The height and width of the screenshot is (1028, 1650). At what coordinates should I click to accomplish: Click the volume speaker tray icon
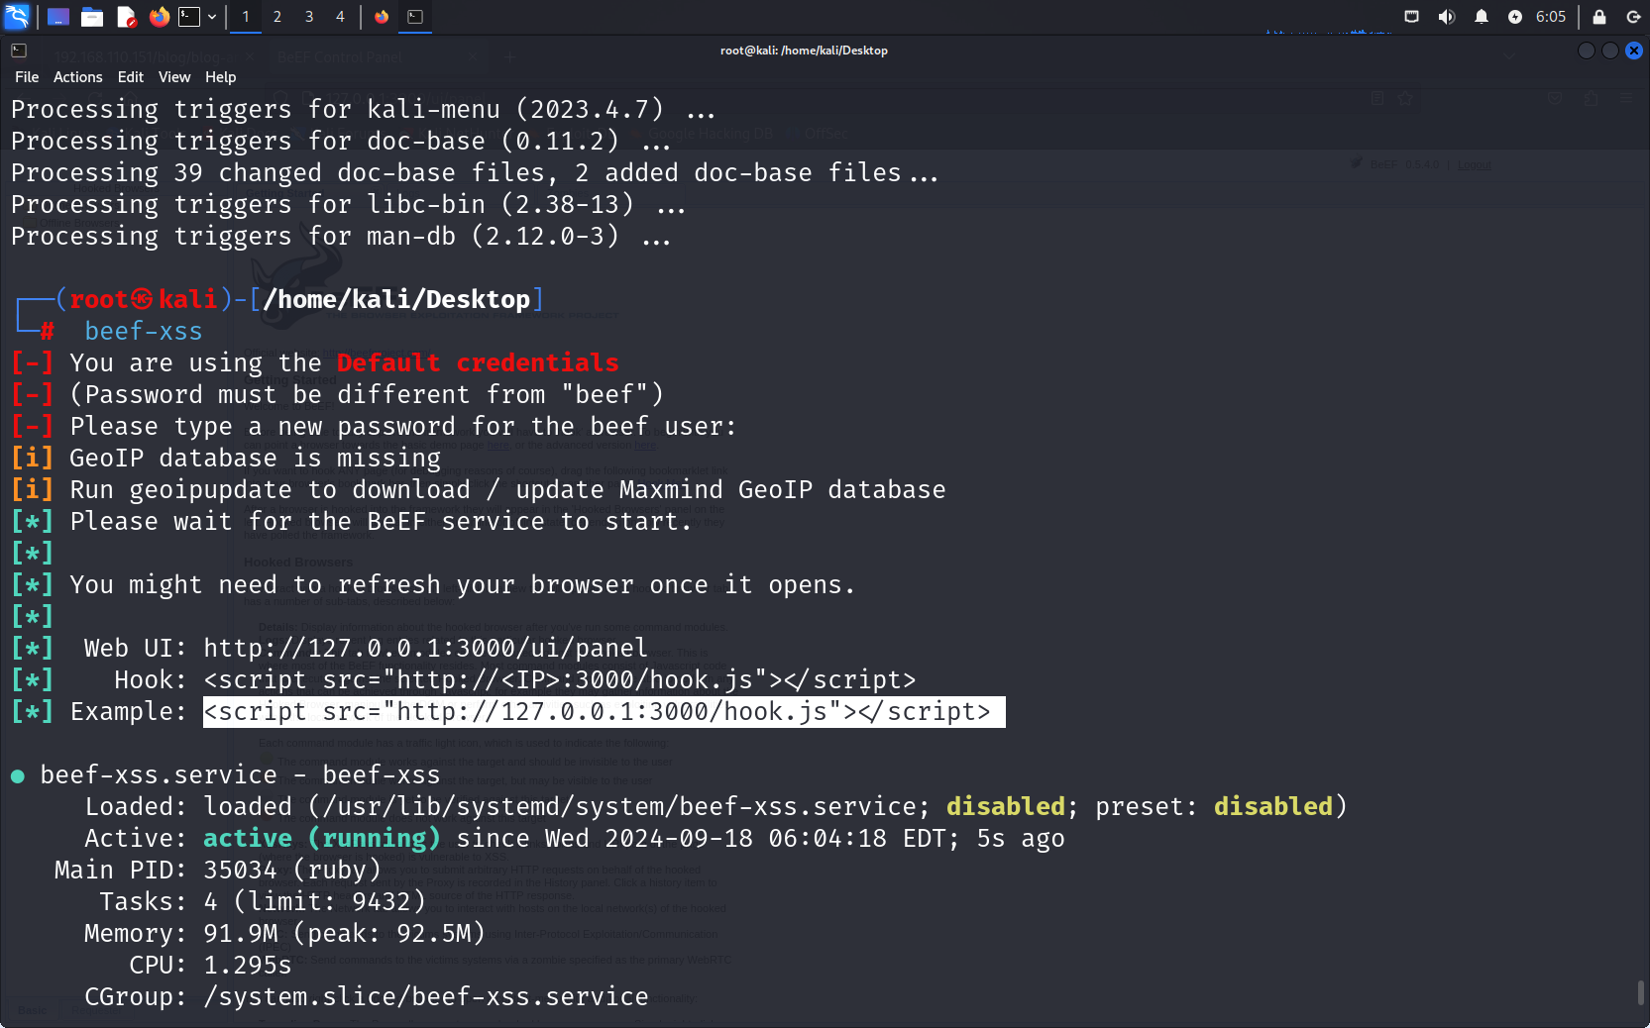coord(1447,17)
